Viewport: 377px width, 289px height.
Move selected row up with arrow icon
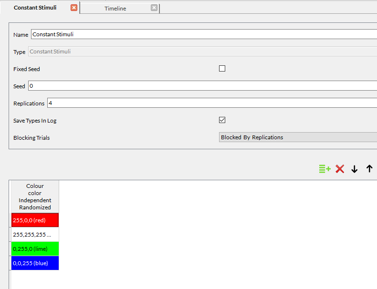tap(369, 169)
